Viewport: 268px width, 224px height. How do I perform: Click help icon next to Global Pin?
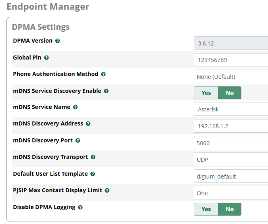(x=46, y=58)
